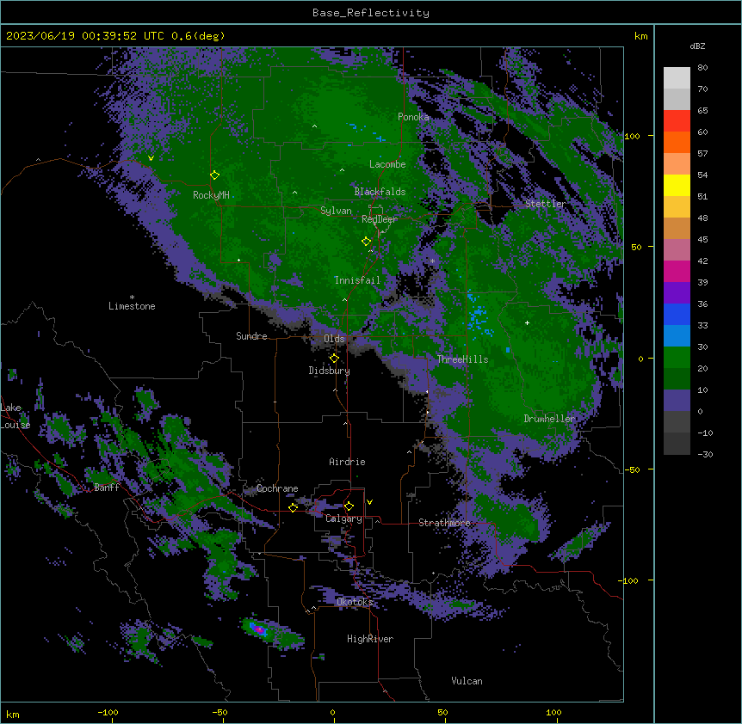The width and height of the screenshot is (742, 724).
Task: Click the Okotoks label
Action: click(355, 602)
